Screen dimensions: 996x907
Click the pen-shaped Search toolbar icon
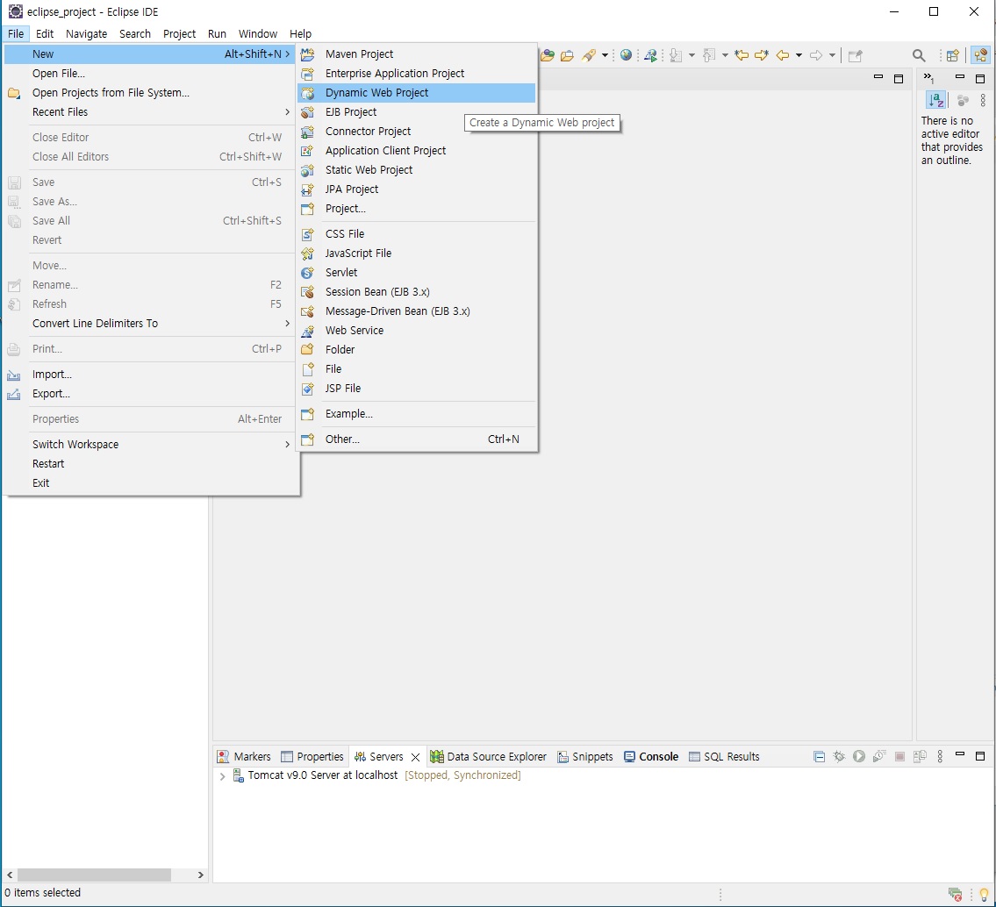coord(589,56)
